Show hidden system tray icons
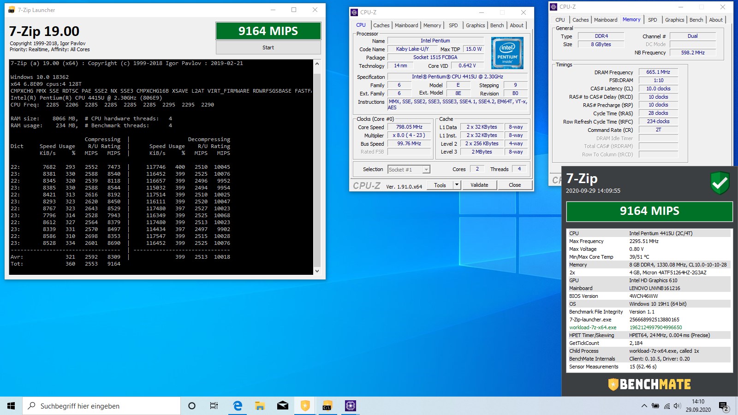Screen dimensions: 738x415 tap(644, 406)
